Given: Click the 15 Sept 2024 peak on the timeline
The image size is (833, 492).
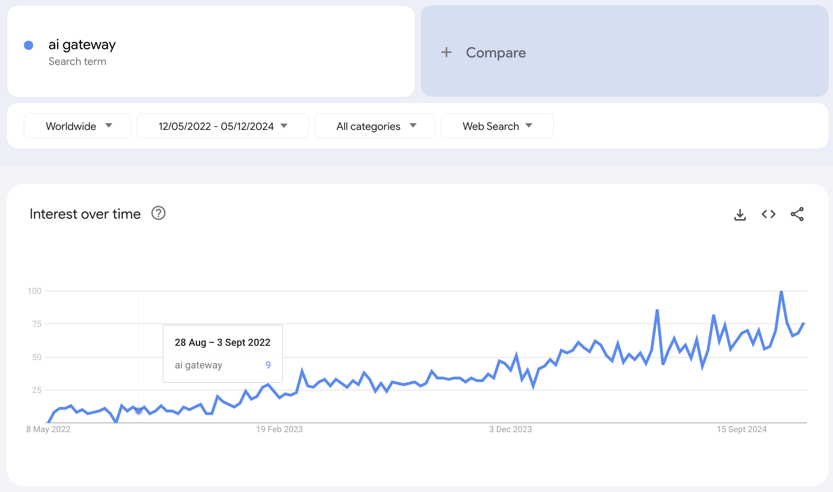Looking at the screenshot, I should (779, 290).
